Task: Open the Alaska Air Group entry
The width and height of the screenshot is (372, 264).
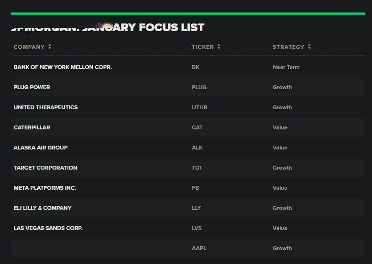Action: coord(41,148)
